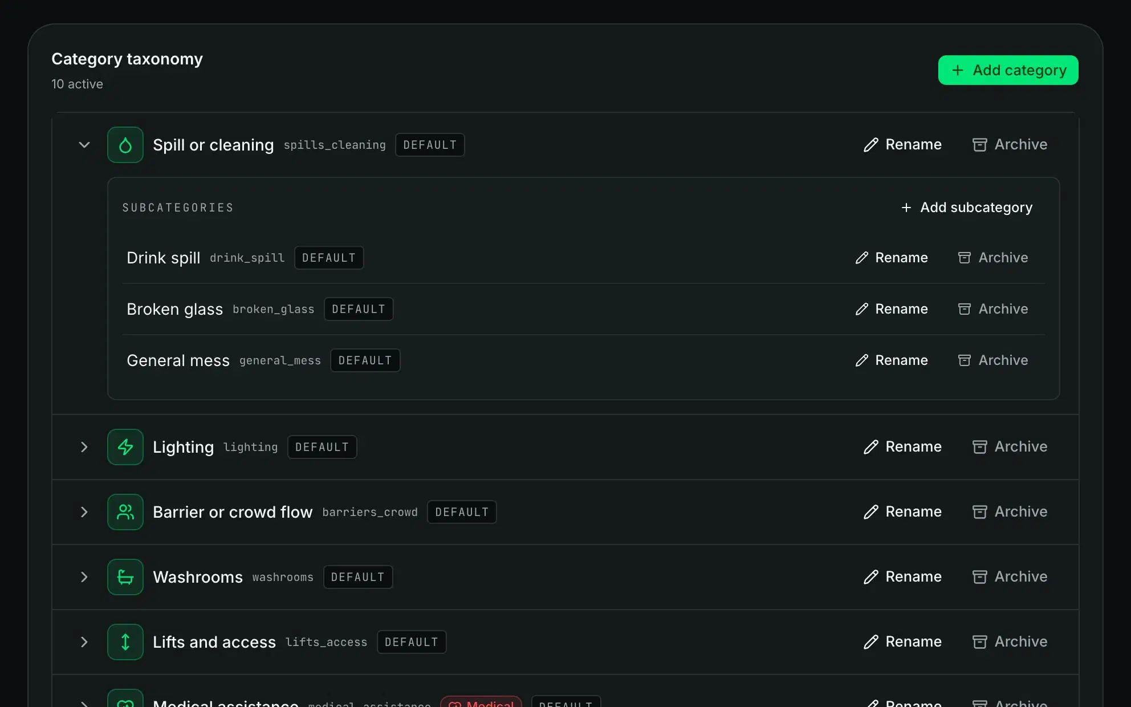This screenshot has height=707, width=1131.
Task: Click the lifts_access slug text
Action: click(x=326, y=643)
